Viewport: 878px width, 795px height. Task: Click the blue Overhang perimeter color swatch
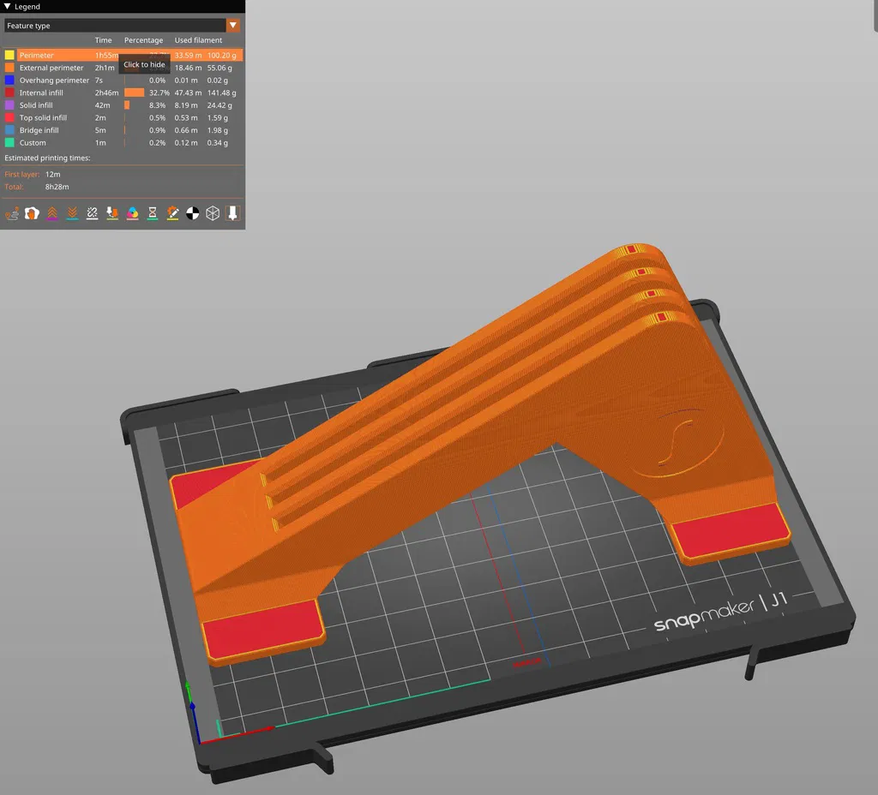9,80
